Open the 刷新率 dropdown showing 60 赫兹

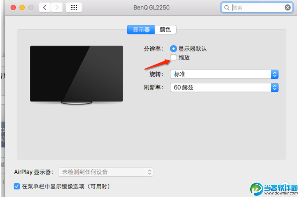coord(224,87)
